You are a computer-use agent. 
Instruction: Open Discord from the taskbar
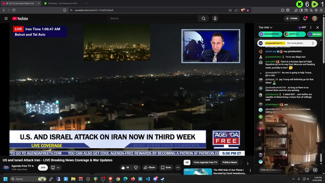tap(155, 179)
